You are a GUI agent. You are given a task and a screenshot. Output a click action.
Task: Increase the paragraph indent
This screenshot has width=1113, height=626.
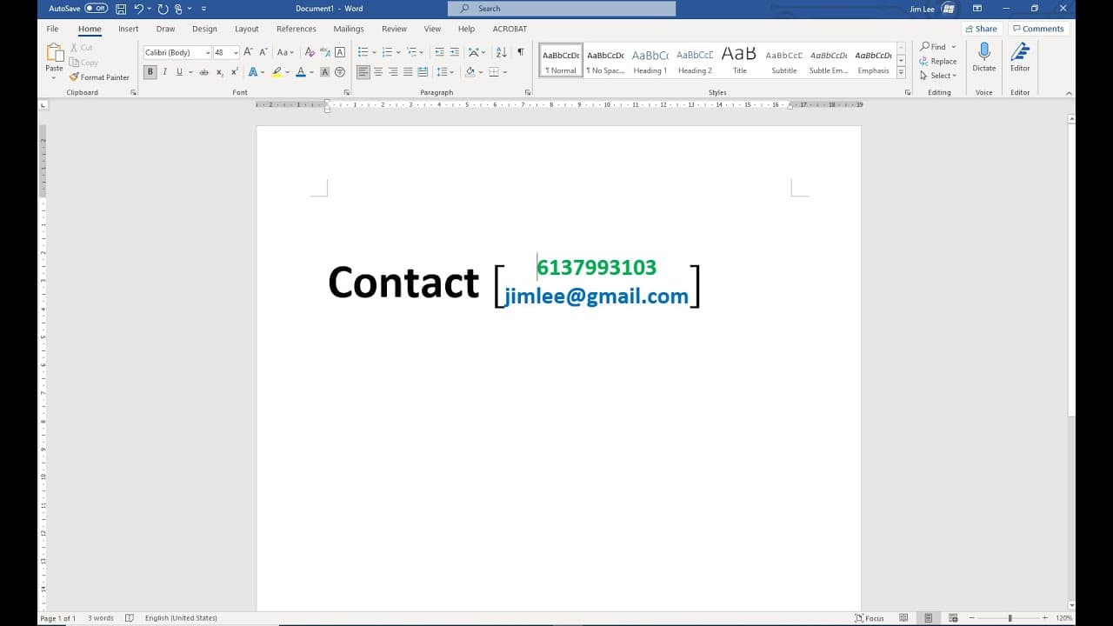pos(454,52)
